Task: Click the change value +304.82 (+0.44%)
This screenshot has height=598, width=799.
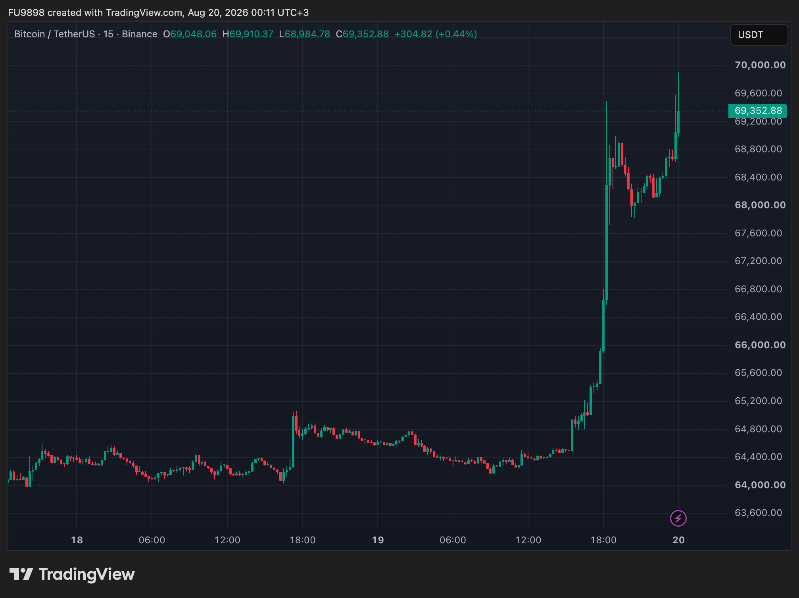Action: click(x=436, y=34)
